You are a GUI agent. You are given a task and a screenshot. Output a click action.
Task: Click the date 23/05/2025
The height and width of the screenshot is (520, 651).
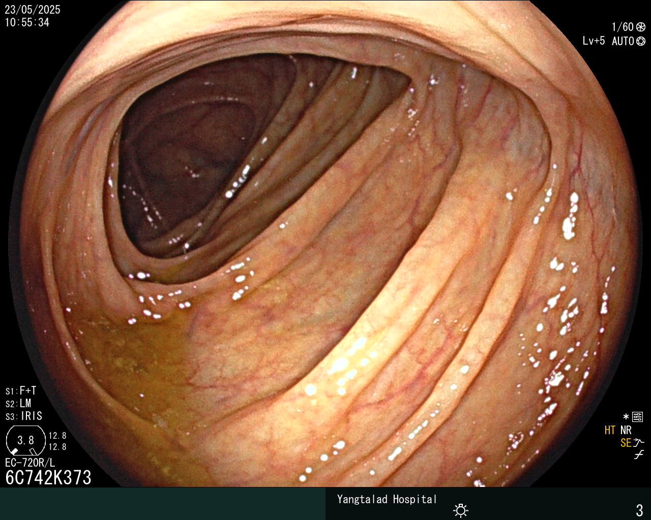(33, 10)
